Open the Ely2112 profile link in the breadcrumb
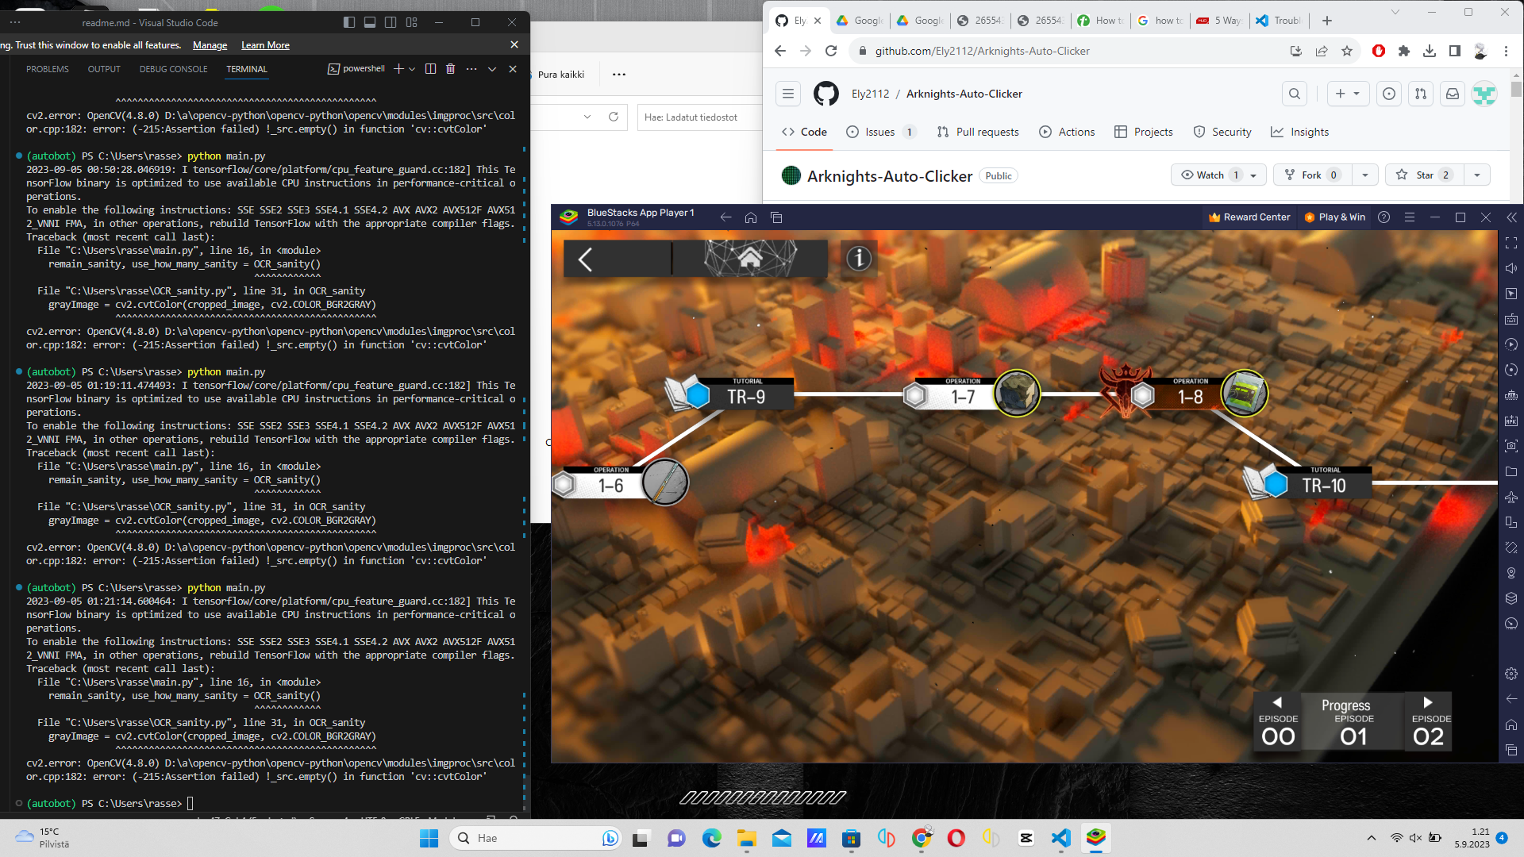This screenshot has width=1524, height=857. coord(869,93)
